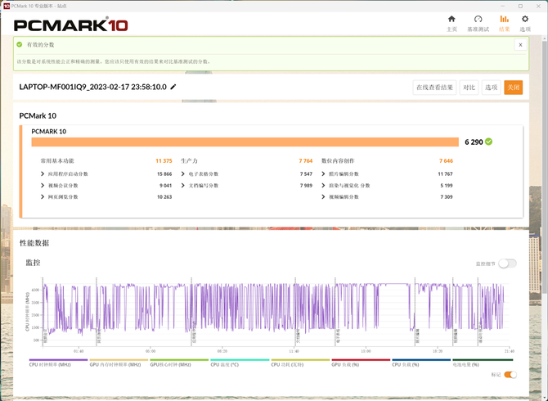Image resolution: width=548 pixels, height=401 pixels.
Task: Click the green validity check next to 6 290
Action: (x=488, y=142)
